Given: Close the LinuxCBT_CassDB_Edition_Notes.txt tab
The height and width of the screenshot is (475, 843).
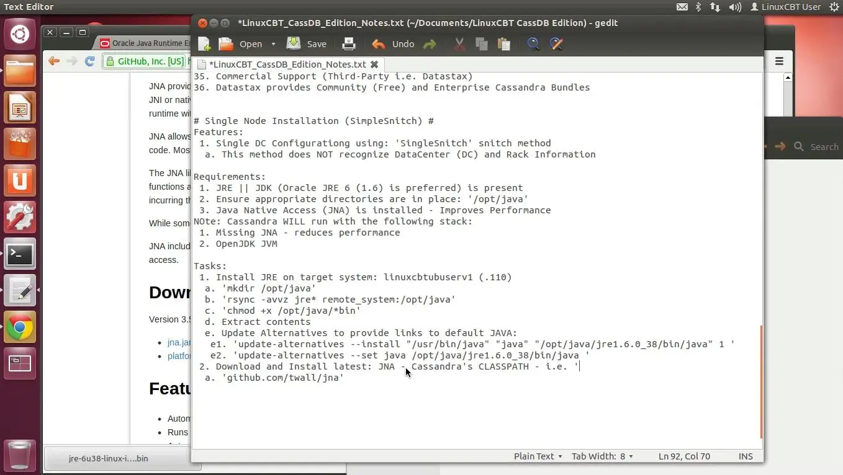Looking at the screenshot, I should (374, 64).
